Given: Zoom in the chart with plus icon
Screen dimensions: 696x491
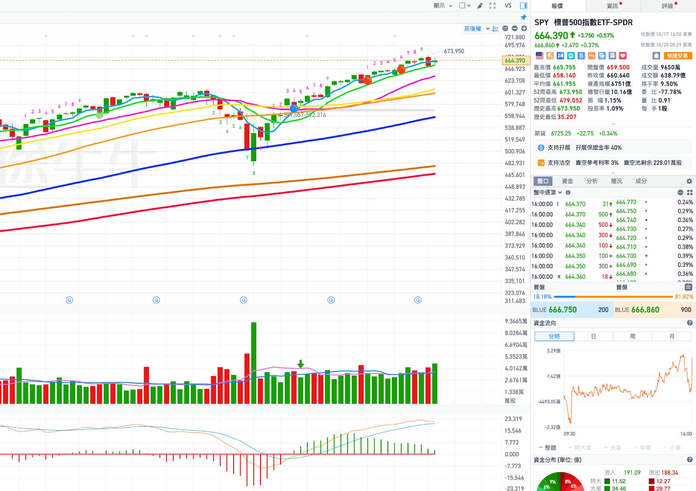Looking at the screenshot, I should [524, 29].
